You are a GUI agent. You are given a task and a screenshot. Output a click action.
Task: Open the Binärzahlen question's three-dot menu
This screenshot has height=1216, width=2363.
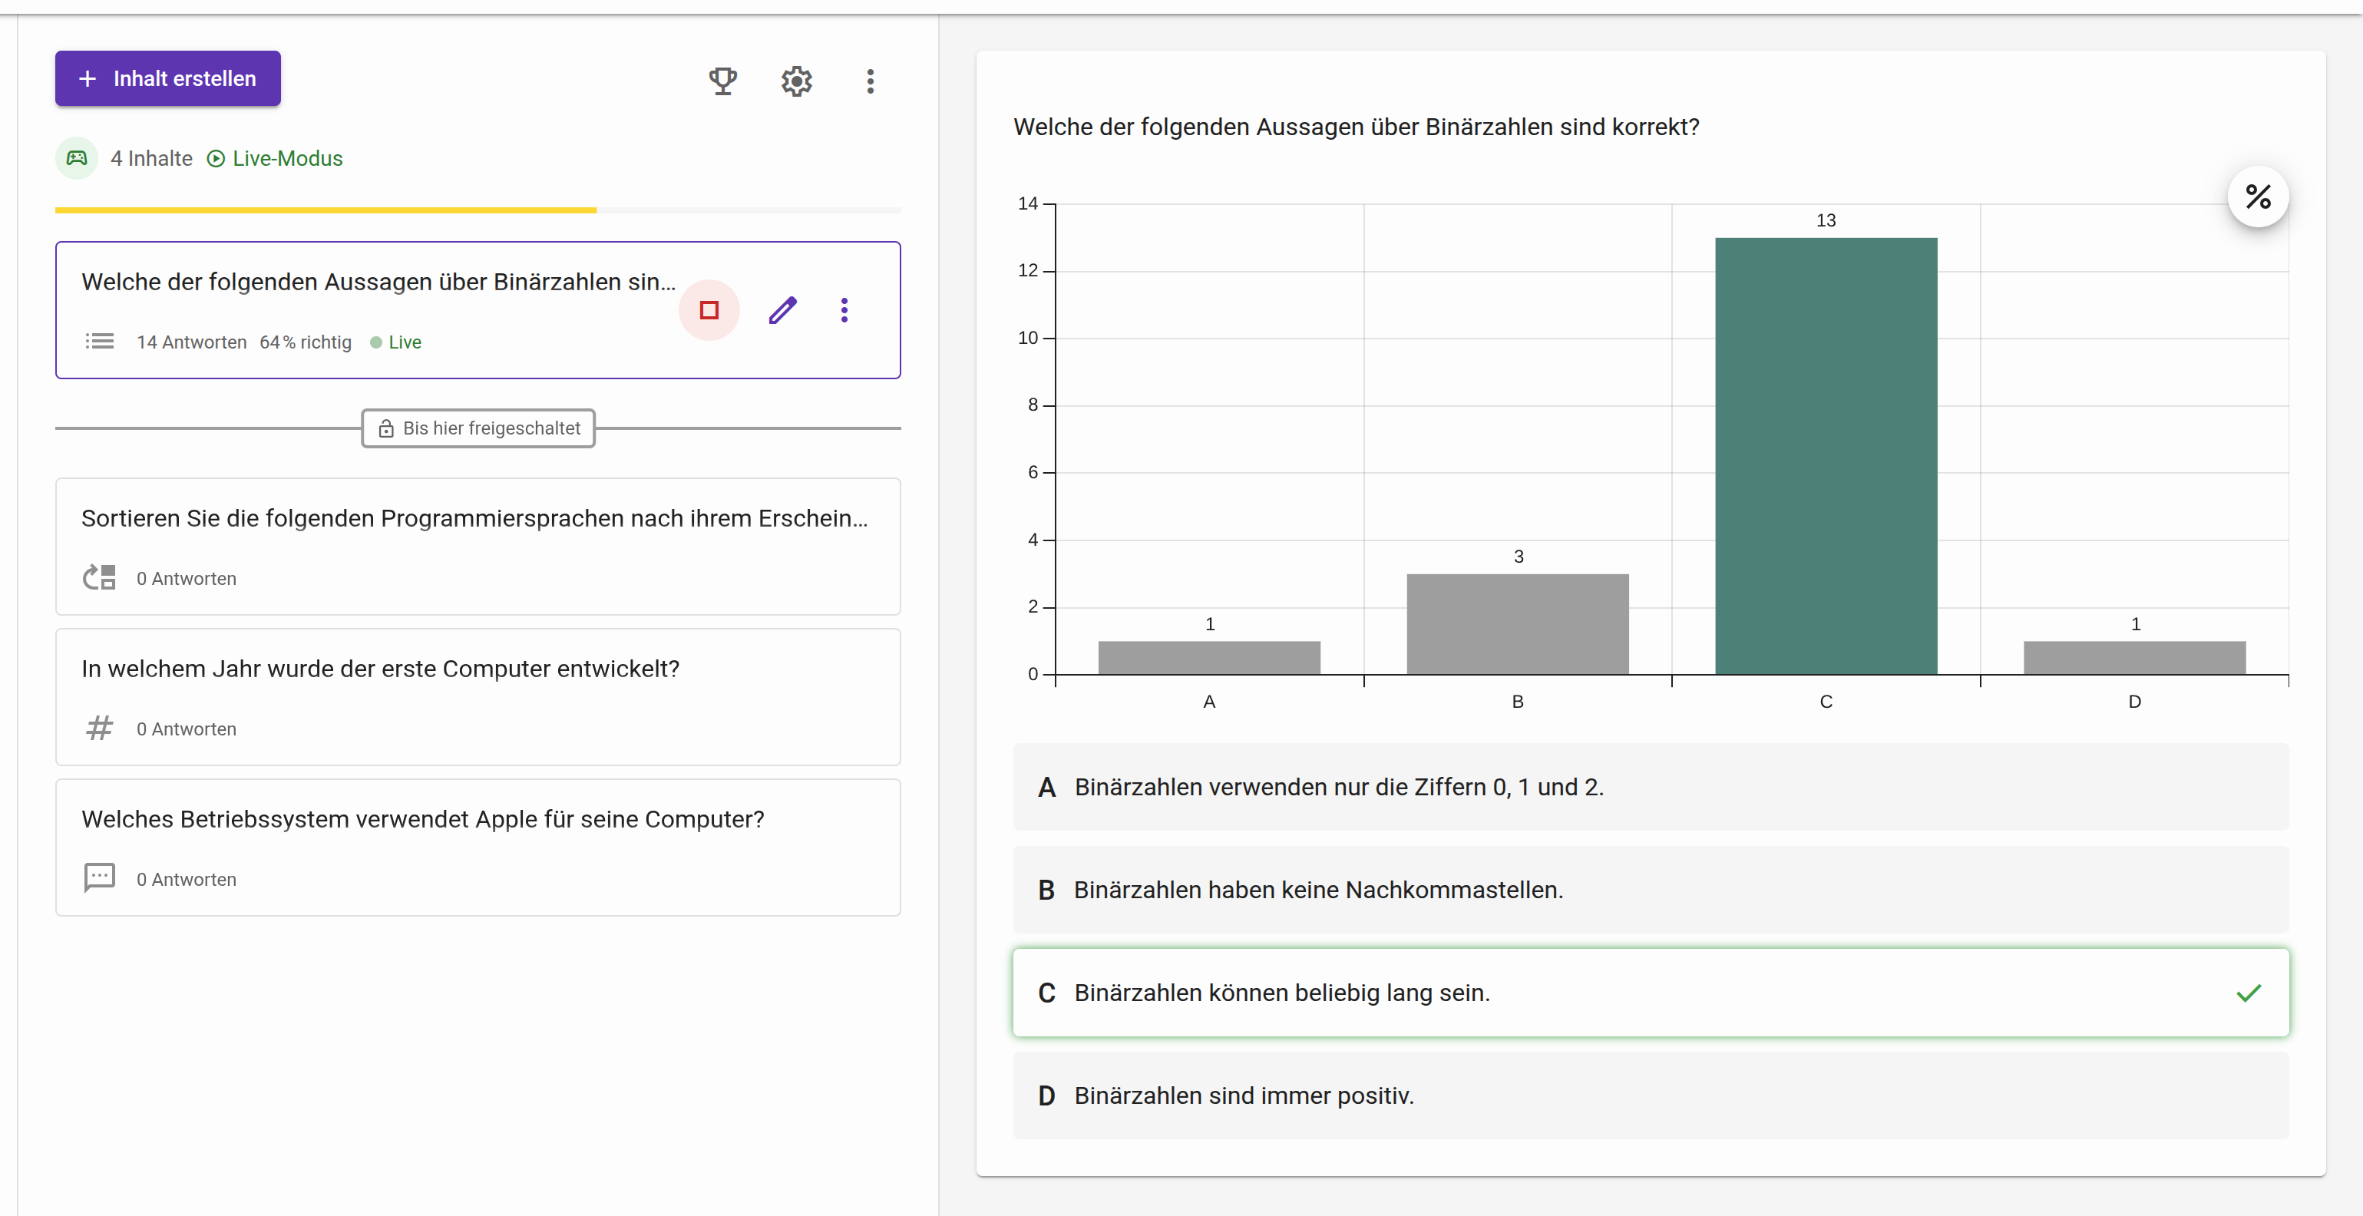click(x=844, y=310)
